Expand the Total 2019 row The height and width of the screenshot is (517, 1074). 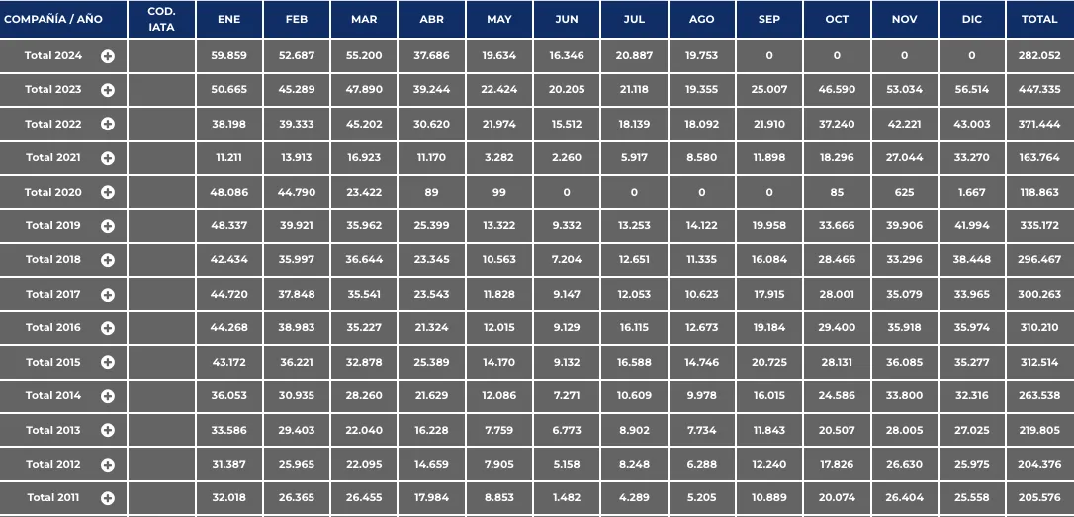[x=108, y=226]
